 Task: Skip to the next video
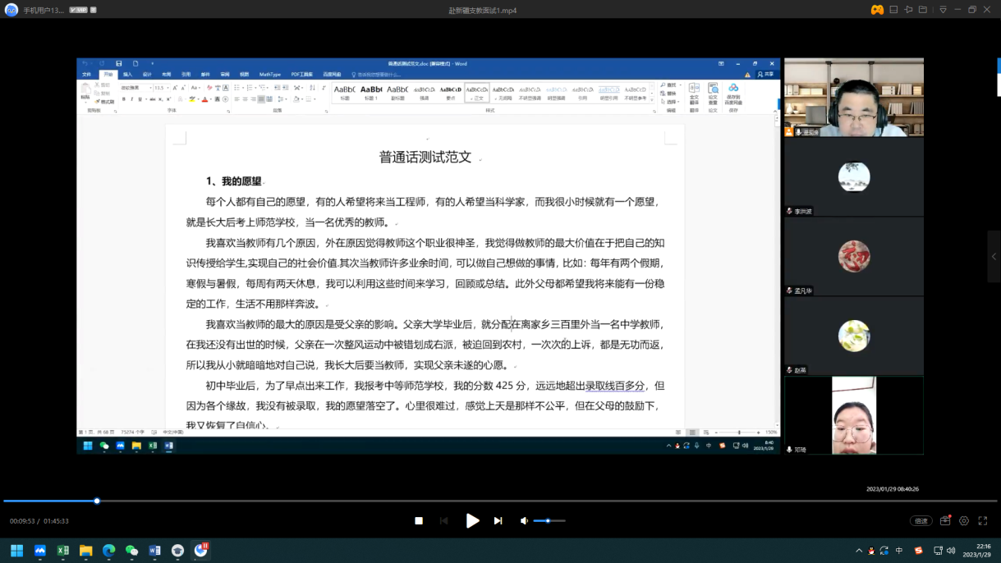[498, 520]
